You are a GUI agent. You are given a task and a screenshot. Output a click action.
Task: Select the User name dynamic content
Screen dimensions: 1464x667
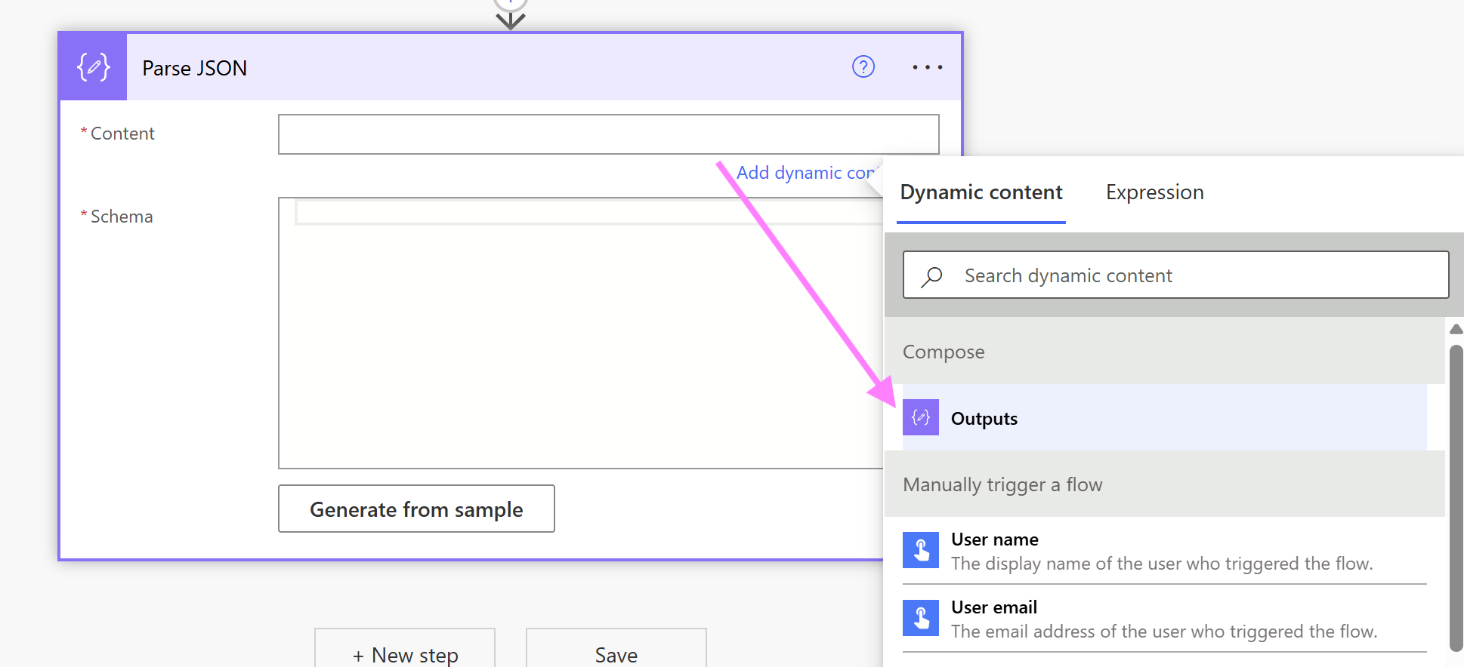(x=1164, y=551)
